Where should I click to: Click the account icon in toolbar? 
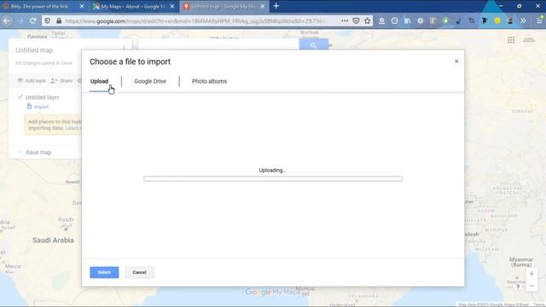point(381,20)
